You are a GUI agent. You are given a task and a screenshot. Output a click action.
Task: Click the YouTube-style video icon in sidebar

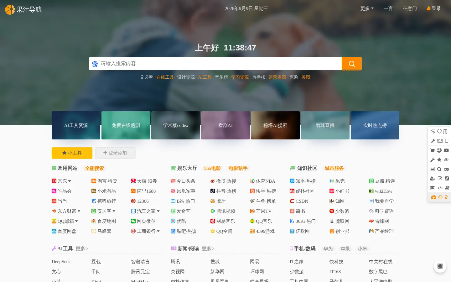(x=446, y=150)
